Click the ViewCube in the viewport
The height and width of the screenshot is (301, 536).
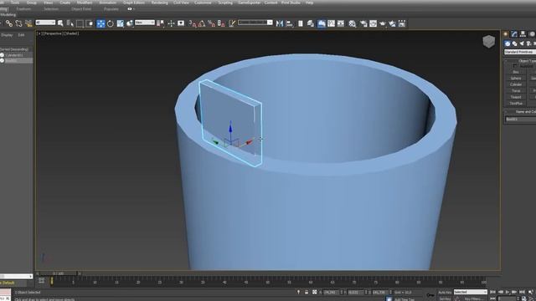pos(489,42)
